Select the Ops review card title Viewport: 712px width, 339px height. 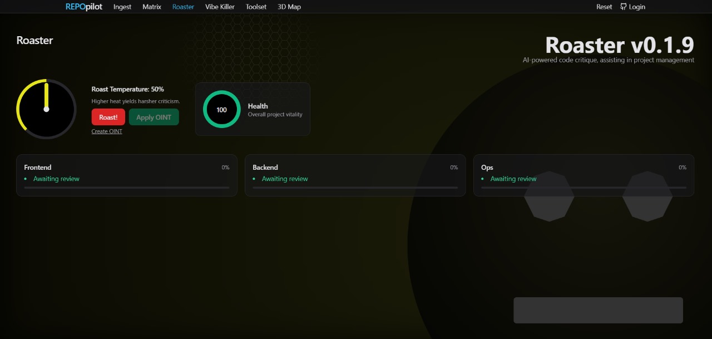click(x=487, y=167)
